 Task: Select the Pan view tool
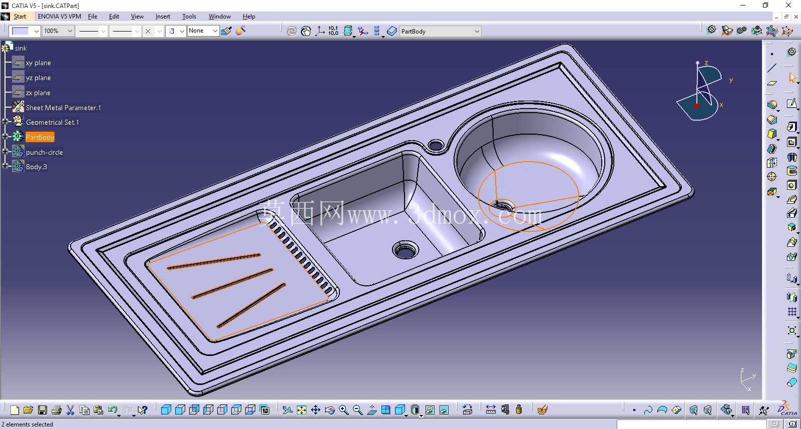click(x=315, y=410)
